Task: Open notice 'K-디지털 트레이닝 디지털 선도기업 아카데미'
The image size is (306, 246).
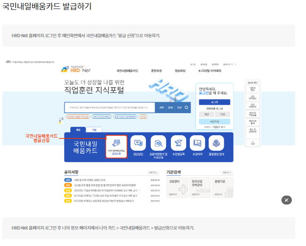Action: 106,196
